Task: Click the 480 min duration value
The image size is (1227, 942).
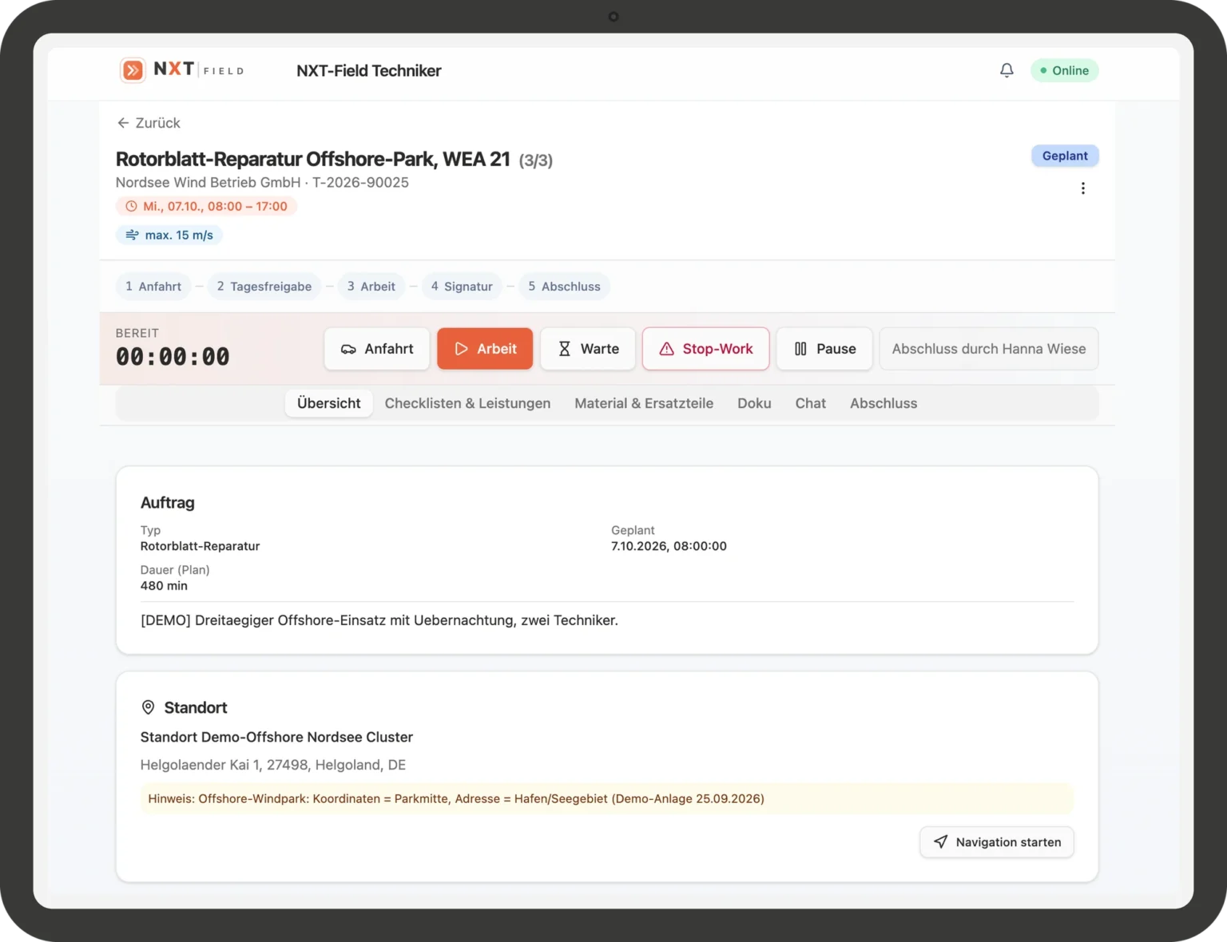Action: coord(164,586)
